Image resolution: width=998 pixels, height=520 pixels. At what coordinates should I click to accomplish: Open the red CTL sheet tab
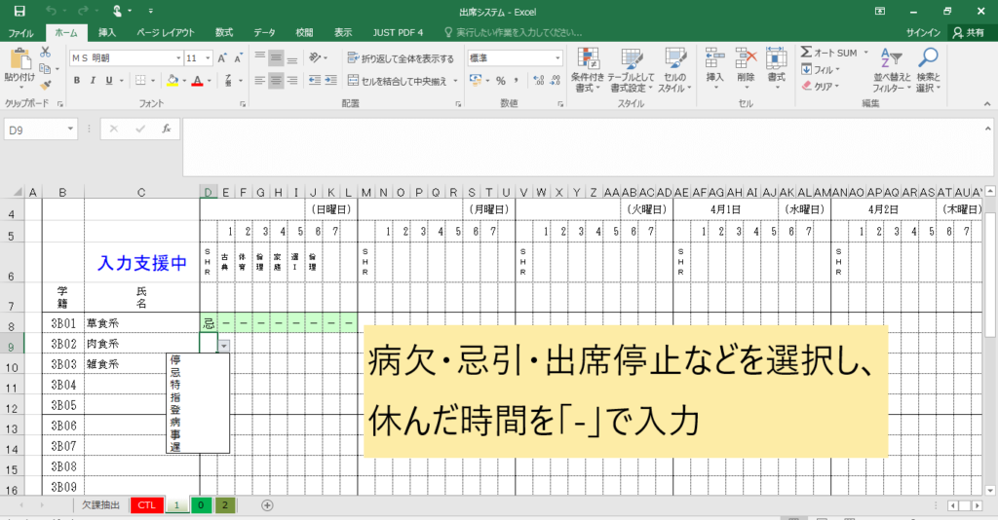(x=146, y=505)
